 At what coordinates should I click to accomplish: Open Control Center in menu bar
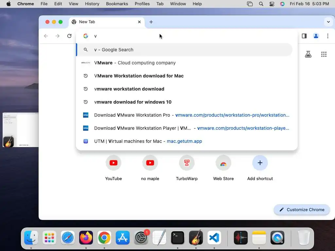pyautogui.click(x=272, y=4)
